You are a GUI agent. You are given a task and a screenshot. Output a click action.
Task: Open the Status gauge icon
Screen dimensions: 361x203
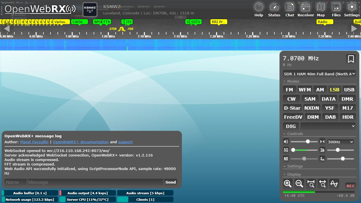coord(274,10)
